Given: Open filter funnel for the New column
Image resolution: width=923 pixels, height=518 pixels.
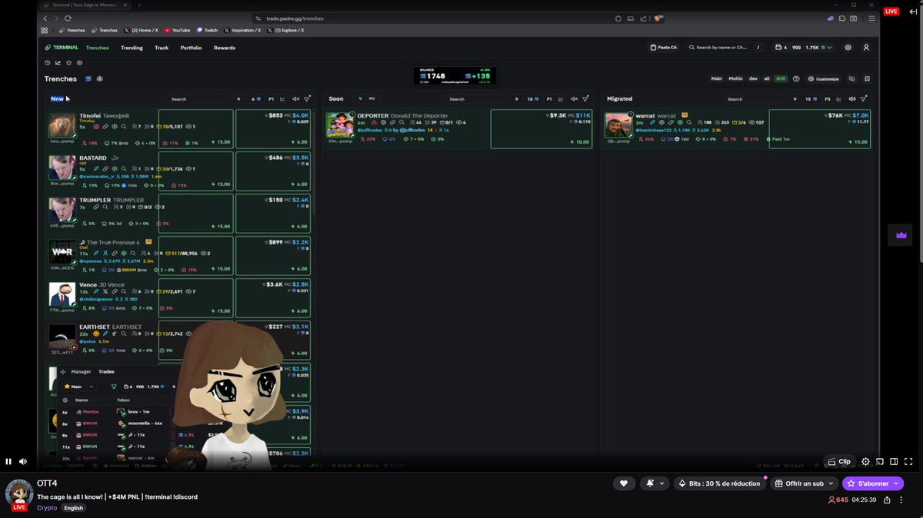Looking at the screenshot, I should coord(307,99).
